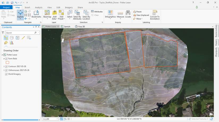List layers by snapping

pyautogui.click(x=29, y=38)
